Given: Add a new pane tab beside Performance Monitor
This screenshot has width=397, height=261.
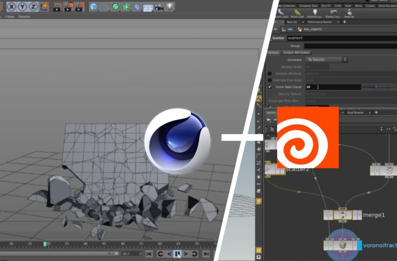Looking at the screenshot, I should coord(345,22).
